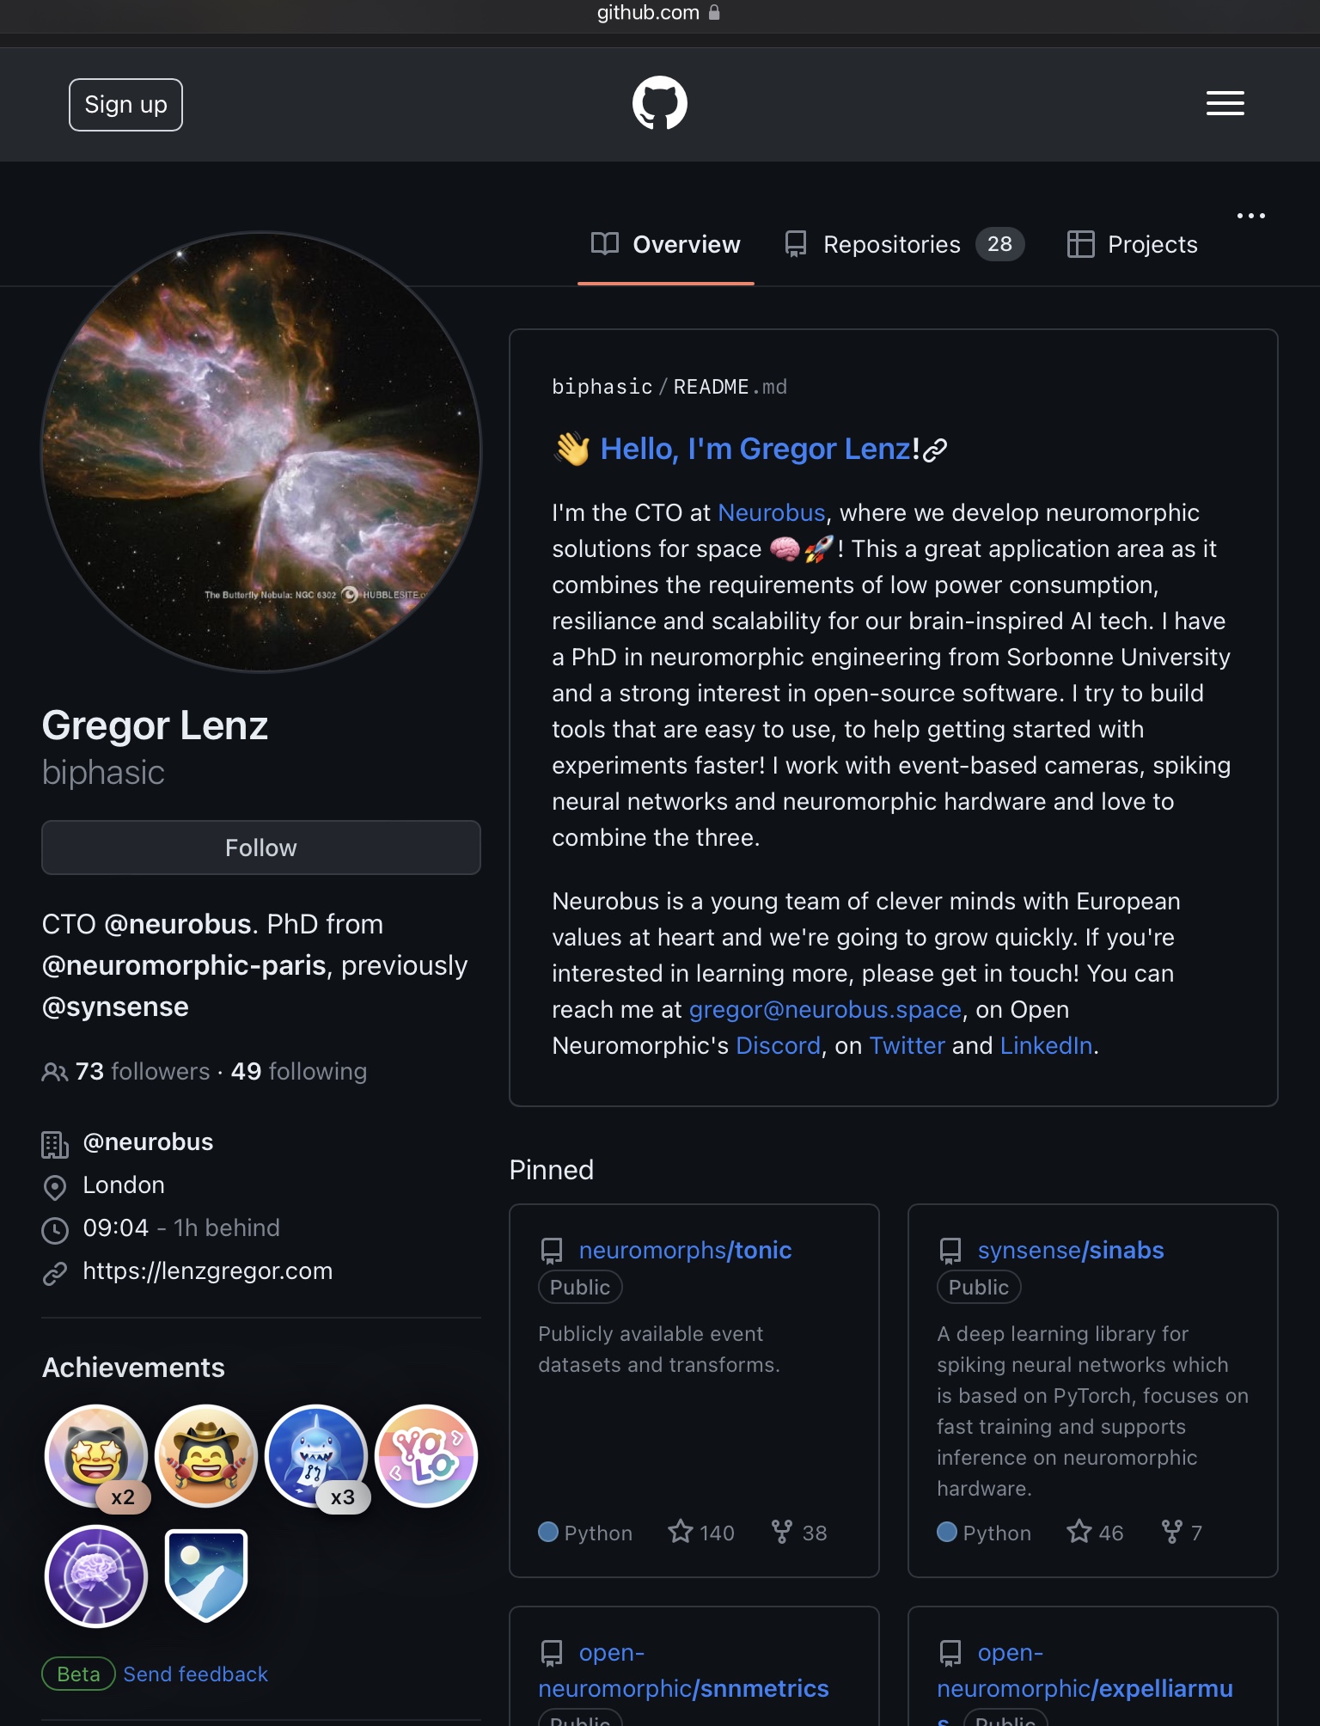Open the lenzgregor.com website link

point(207,1270)
